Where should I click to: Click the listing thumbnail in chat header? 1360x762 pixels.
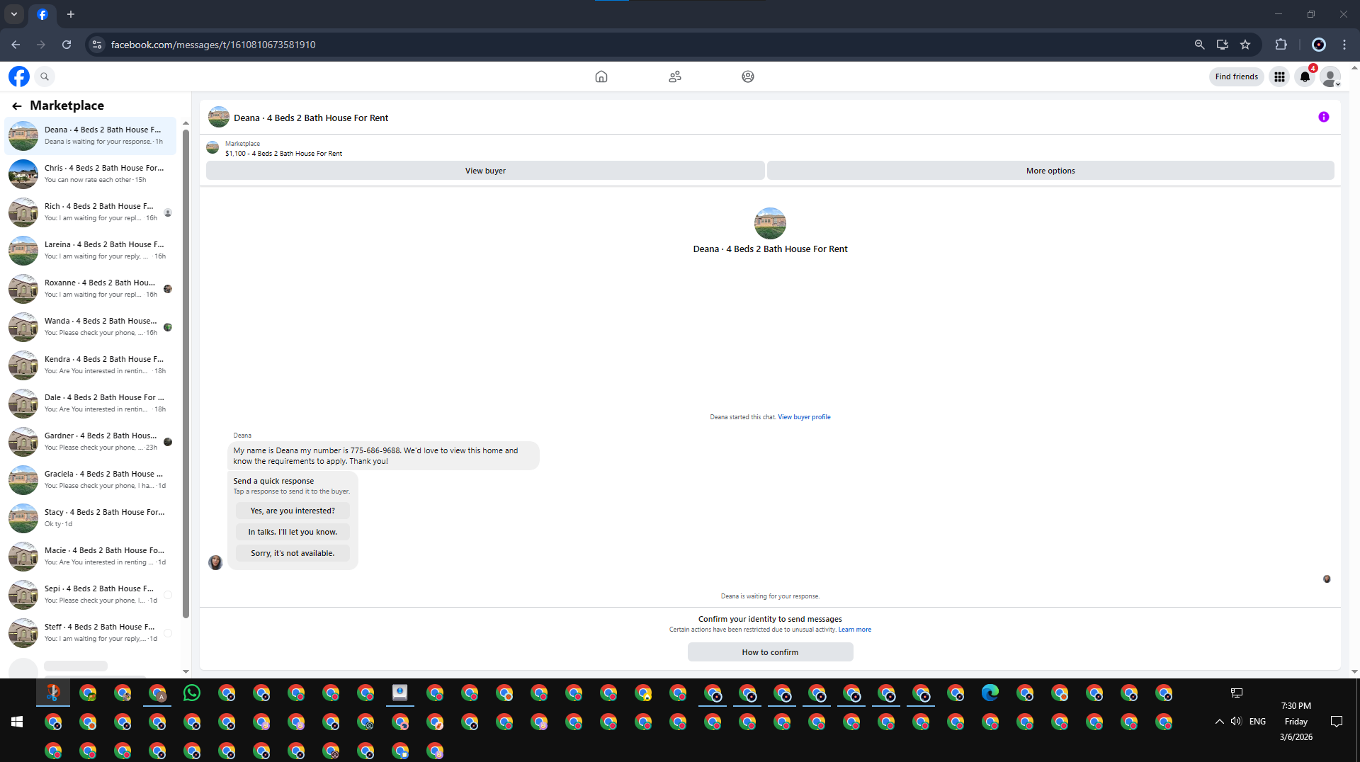click(218, 117)
